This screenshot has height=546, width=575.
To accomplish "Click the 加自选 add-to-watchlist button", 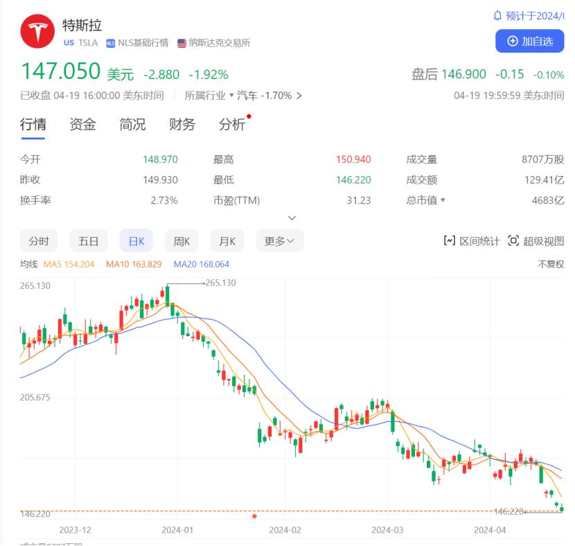I will coord(530,42).
